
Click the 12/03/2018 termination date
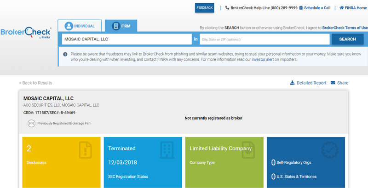click(x=122, y=162)
